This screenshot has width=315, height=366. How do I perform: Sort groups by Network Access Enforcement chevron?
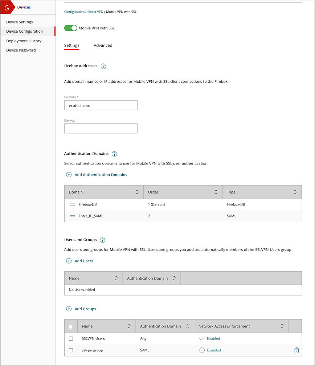point(282,326)
